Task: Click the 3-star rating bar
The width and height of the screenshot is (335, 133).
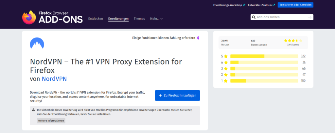Action: pyautogui.click(x=264, y=68)
